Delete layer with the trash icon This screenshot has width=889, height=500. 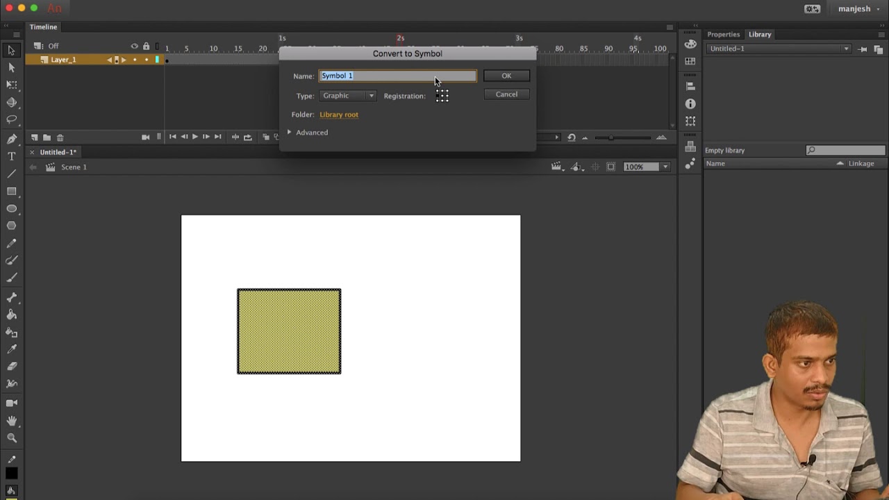click(60, 137)
